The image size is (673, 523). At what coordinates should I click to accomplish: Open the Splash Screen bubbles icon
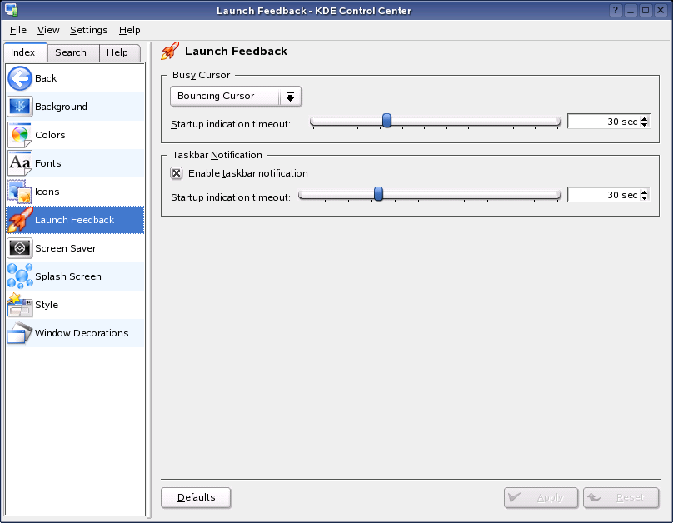[20, 276]
